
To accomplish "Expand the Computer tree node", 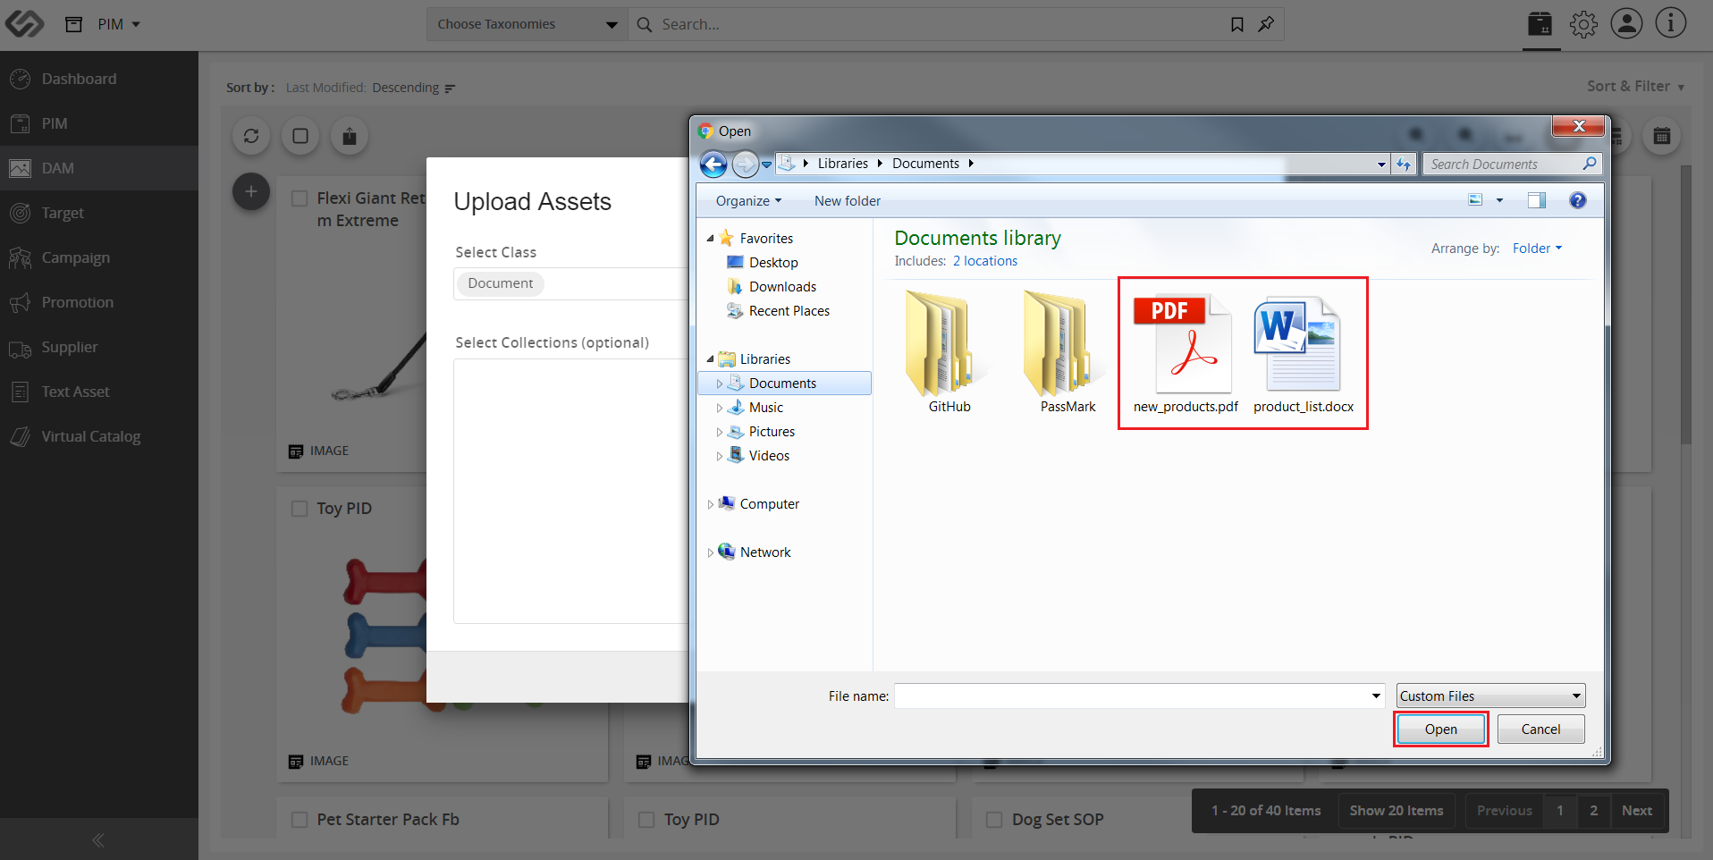I will pos(711,504).
